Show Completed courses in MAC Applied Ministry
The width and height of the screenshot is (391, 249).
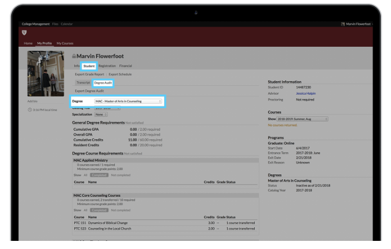99,175
